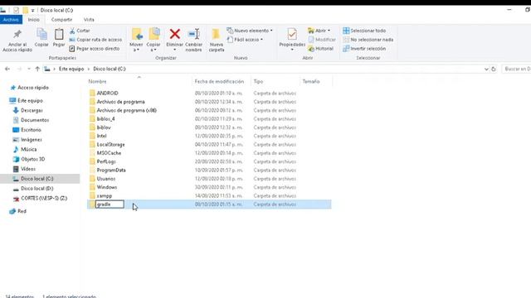Choose Pegar acceso directo
531x298 pixels.
pyautogui.click(x=95, y=49)
